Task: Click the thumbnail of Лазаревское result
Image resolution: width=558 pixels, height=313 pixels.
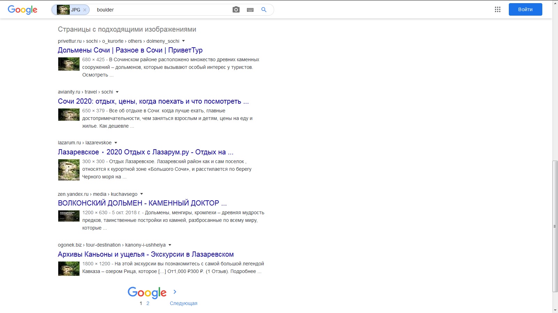Action: coord(69,170)
